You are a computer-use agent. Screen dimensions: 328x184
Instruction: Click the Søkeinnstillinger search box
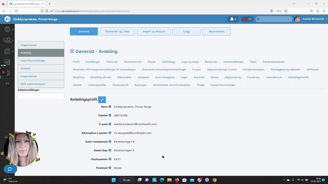(41, 96)
